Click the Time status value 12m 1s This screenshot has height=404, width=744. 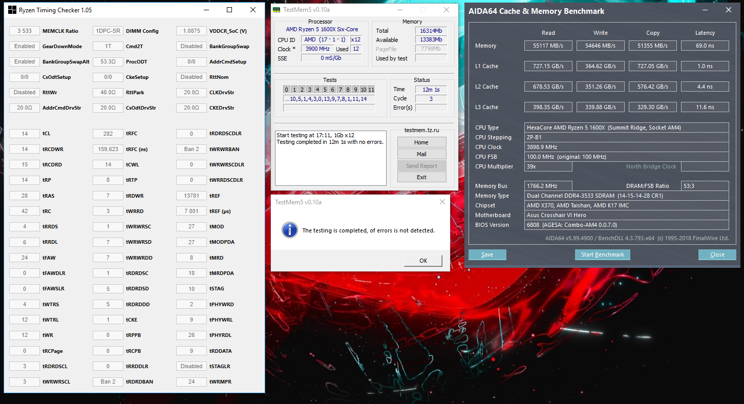(x=431, y=90)
